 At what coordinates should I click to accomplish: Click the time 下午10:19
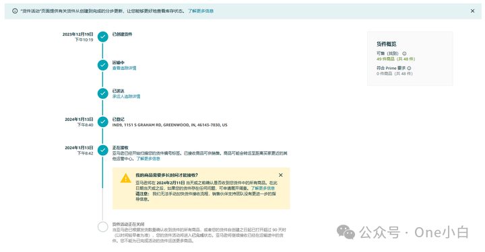[84, 40]
